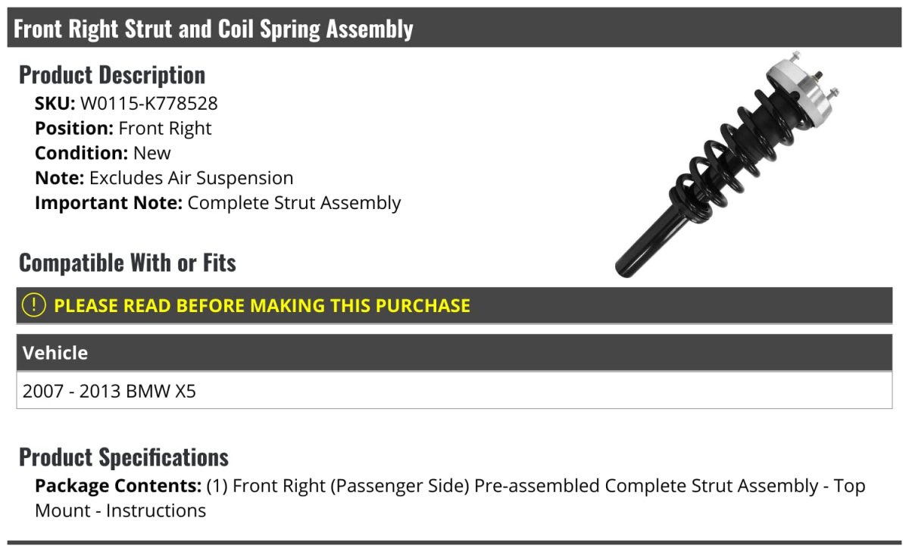Click the Product Specifications heading
Viewport: 909px width, 552px height.
pyautogui.click(x=123, y=457)
